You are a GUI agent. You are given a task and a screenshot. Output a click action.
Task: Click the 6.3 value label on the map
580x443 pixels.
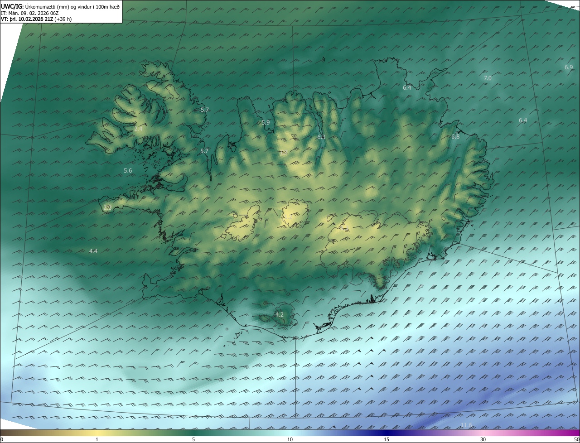coord(321,137)
